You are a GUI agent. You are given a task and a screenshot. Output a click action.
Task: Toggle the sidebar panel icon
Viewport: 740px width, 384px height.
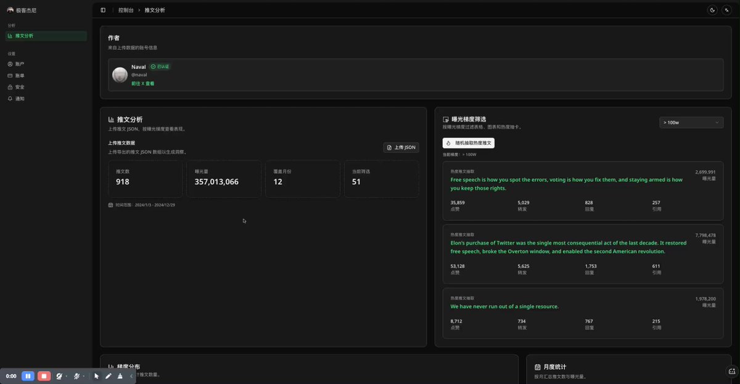pos(103,10)
